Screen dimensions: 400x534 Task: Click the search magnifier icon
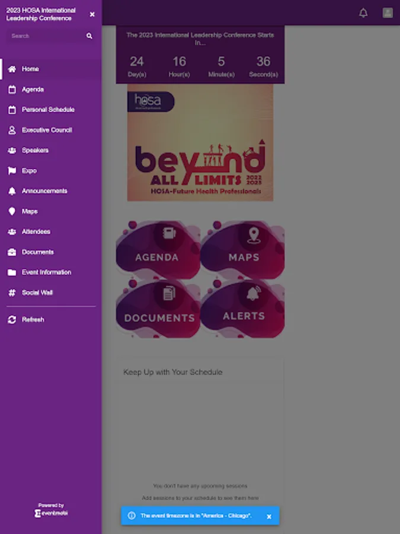[x=89, y=36]
